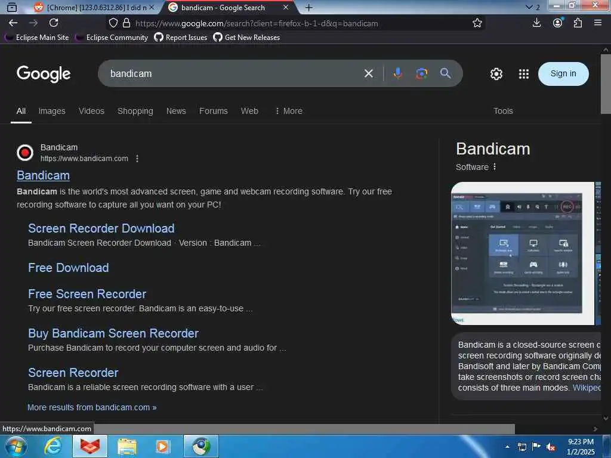Click the Firefox View icon in tab bar

[x=12, y=7]
